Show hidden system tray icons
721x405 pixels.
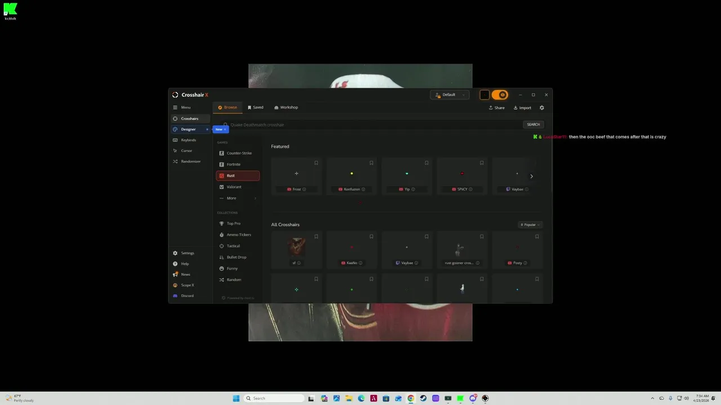[652, 398]
